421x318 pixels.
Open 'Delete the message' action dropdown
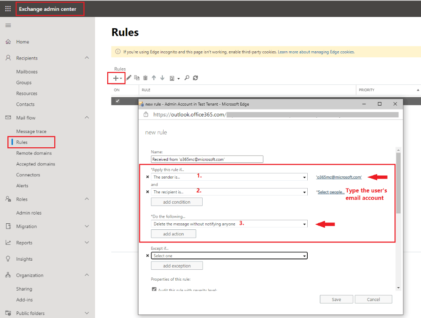coord(229,224)
